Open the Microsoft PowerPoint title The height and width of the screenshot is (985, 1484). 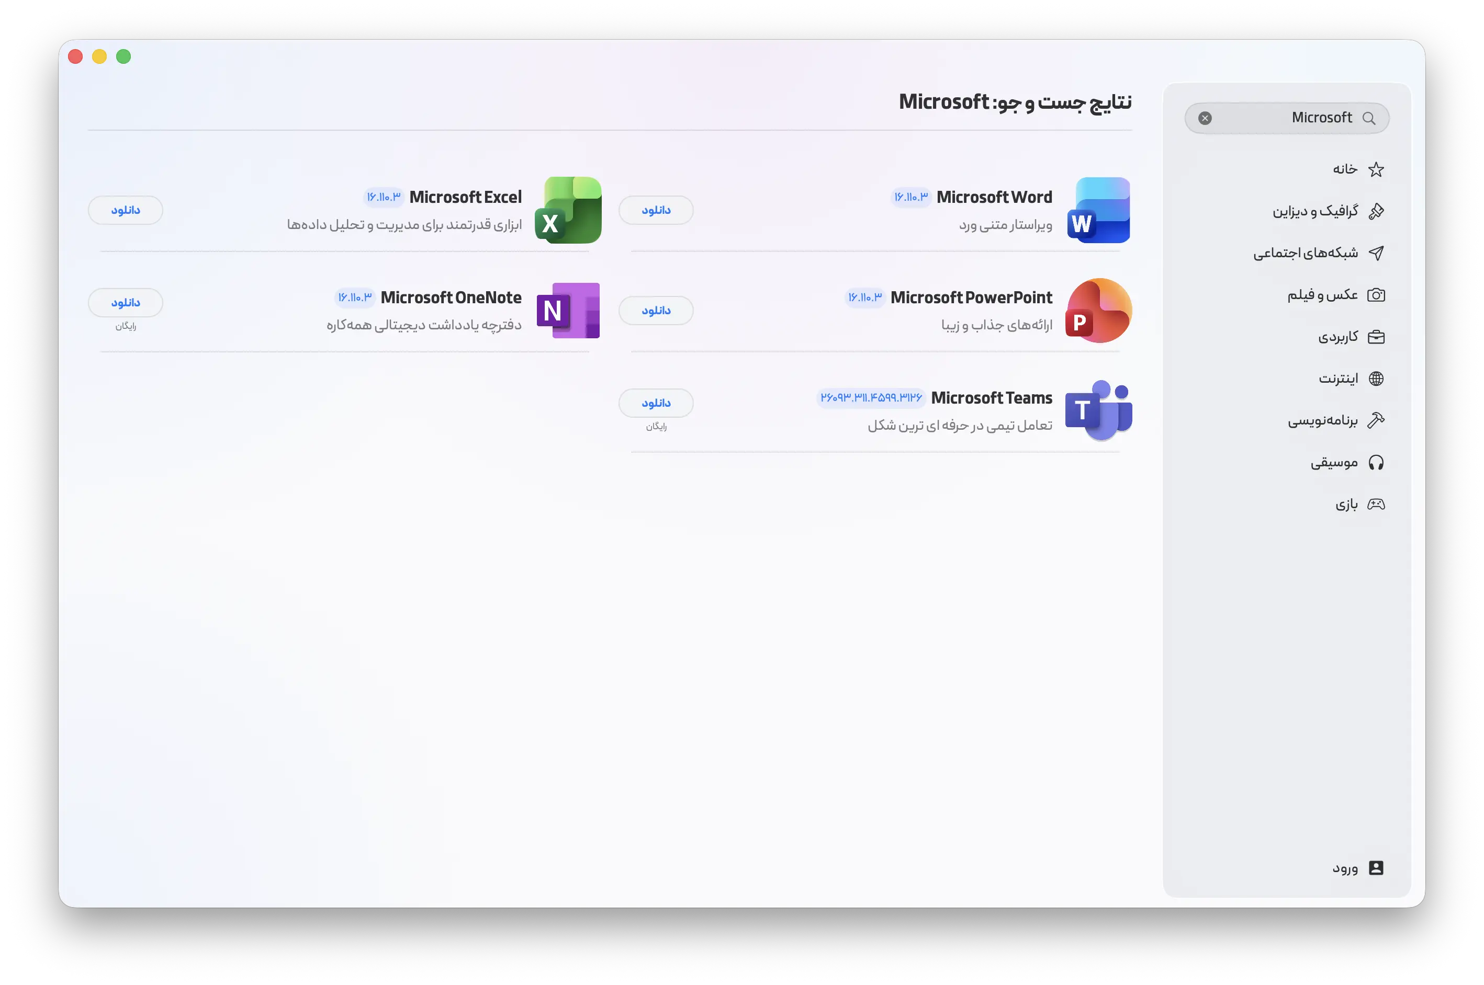pyautogui.click(x=971, y=297)
